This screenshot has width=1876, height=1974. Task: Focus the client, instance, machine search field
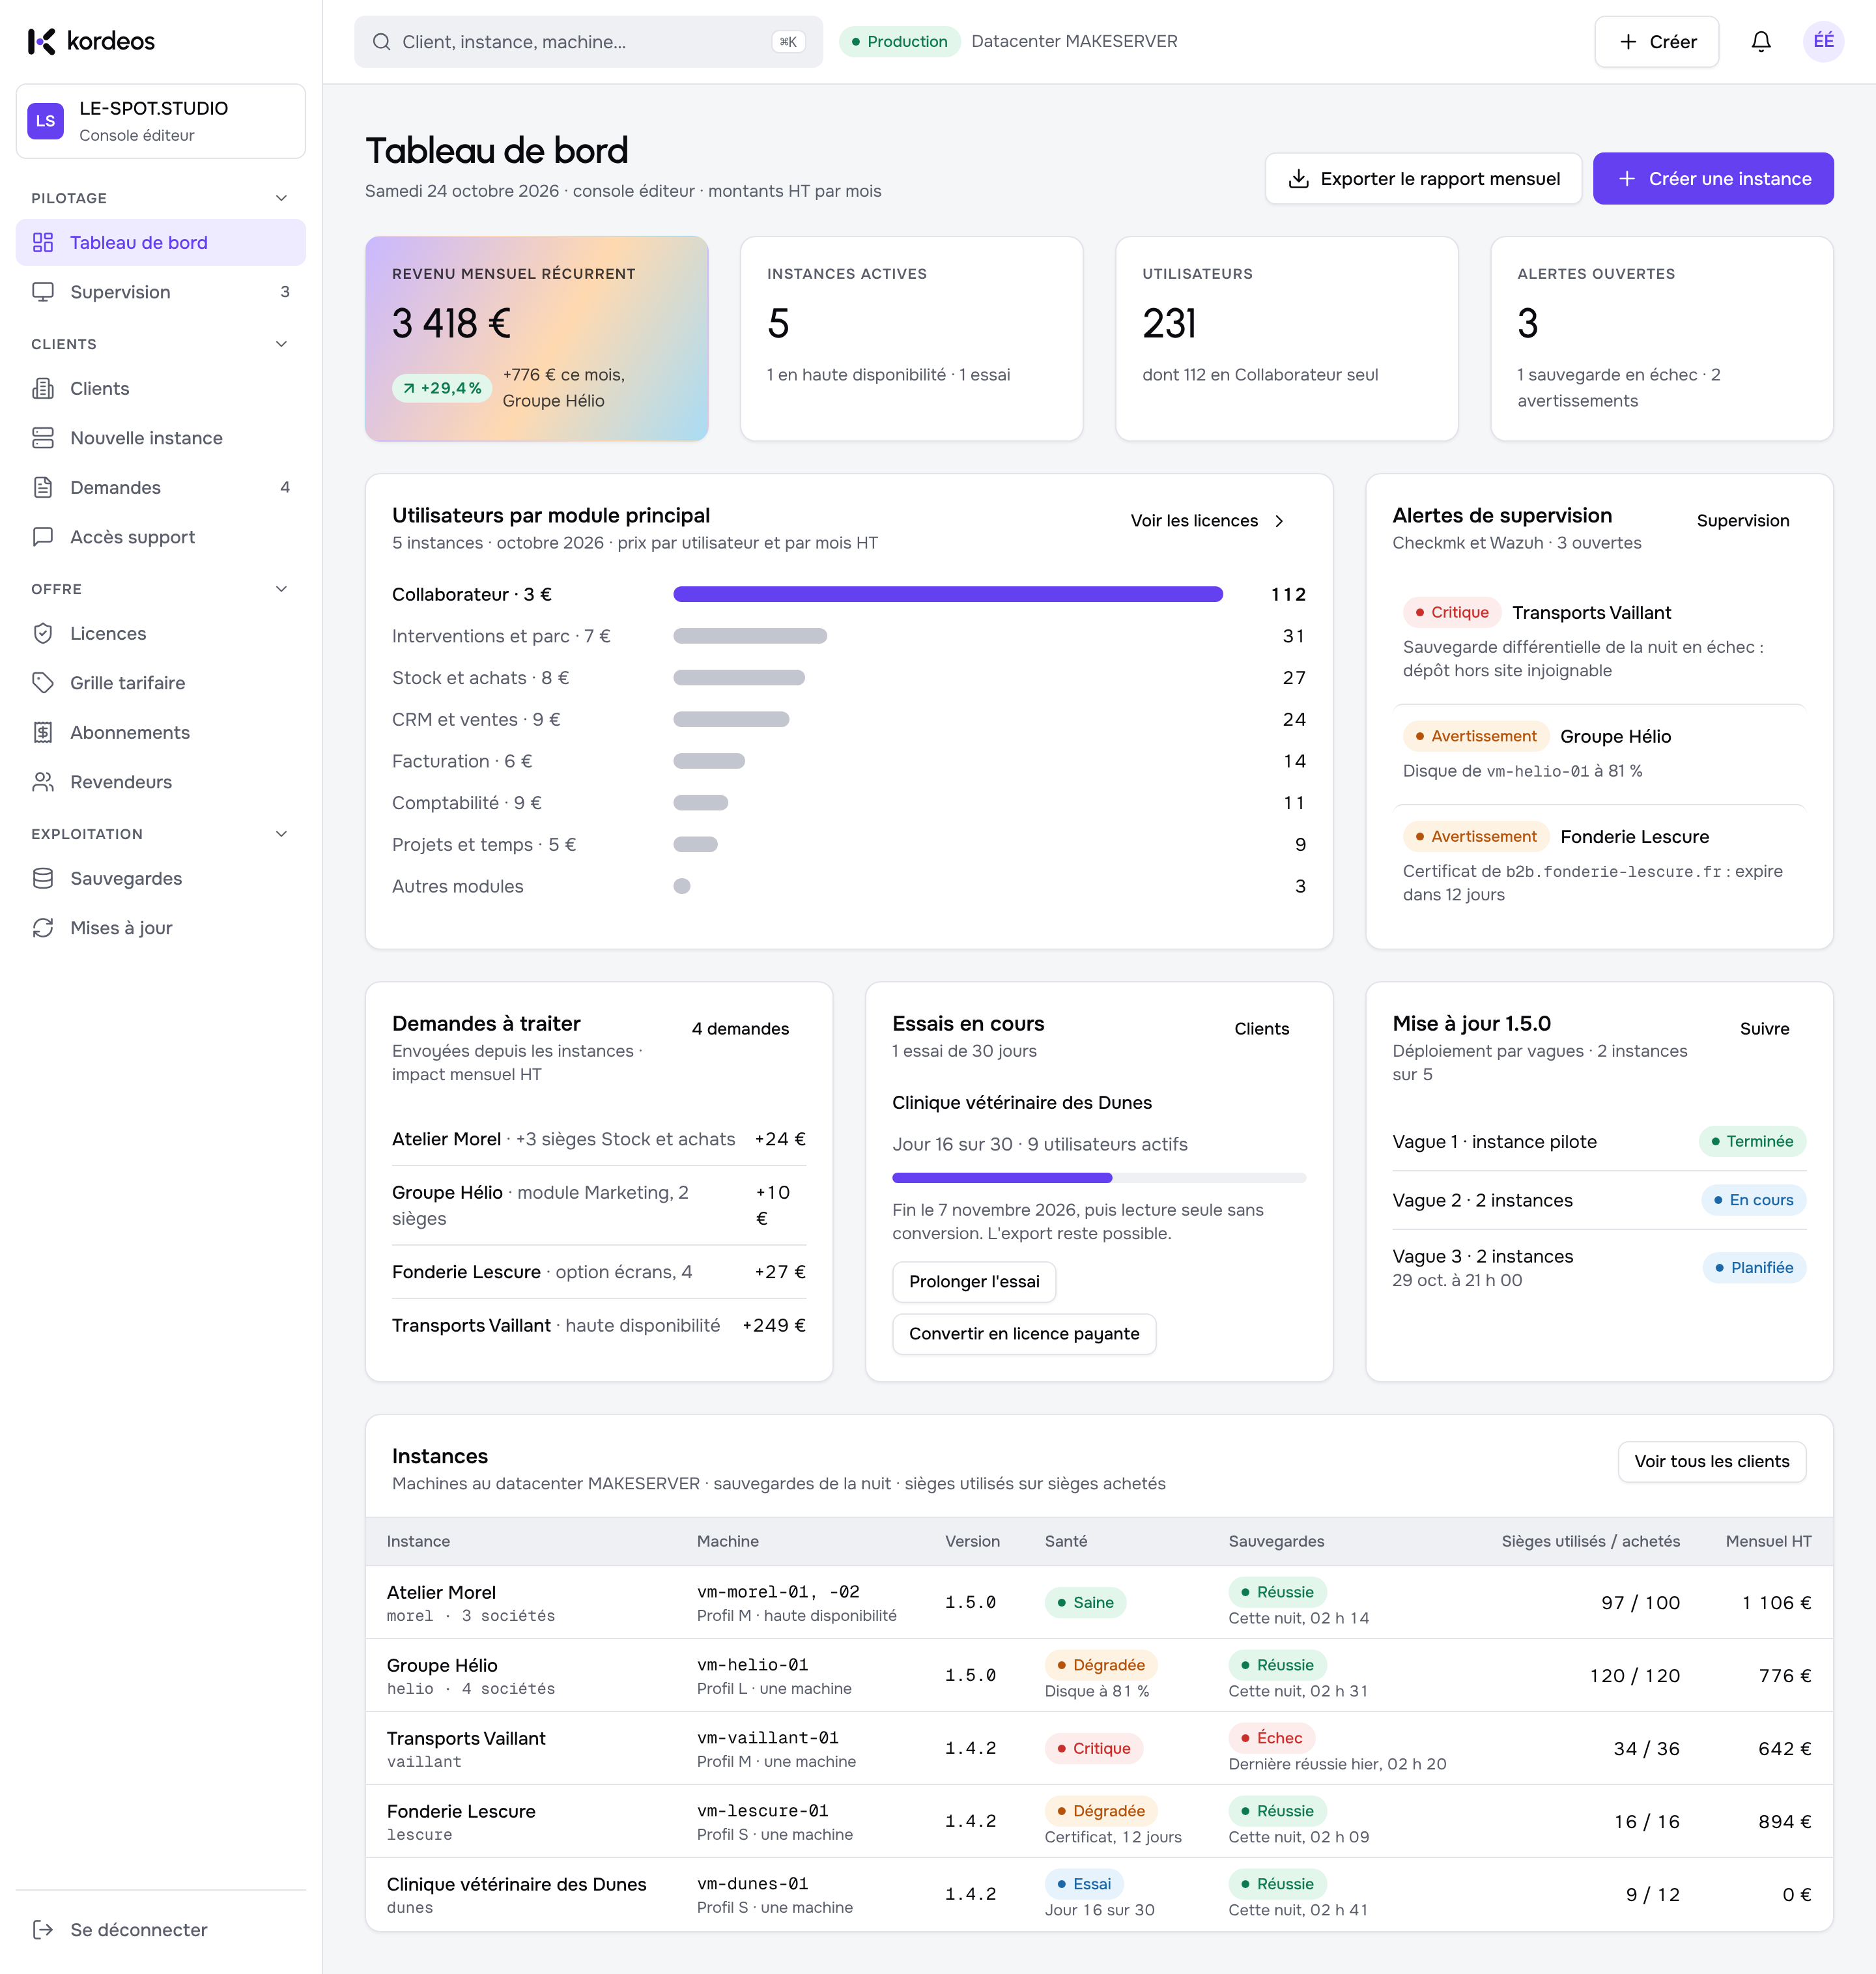point(588,42)
